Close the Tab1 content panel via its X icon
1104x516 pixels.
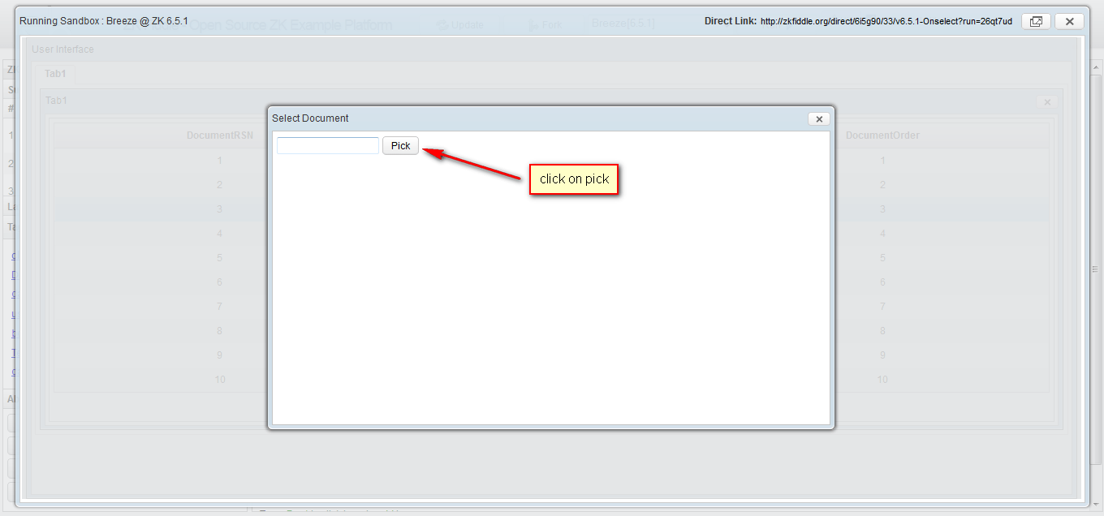tap(1046, 101)
